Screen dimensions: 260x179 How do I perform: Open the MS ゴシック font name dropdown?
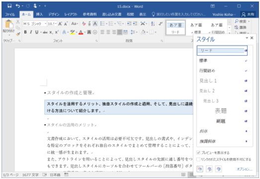pyautogui.click(x=45, y=24)
